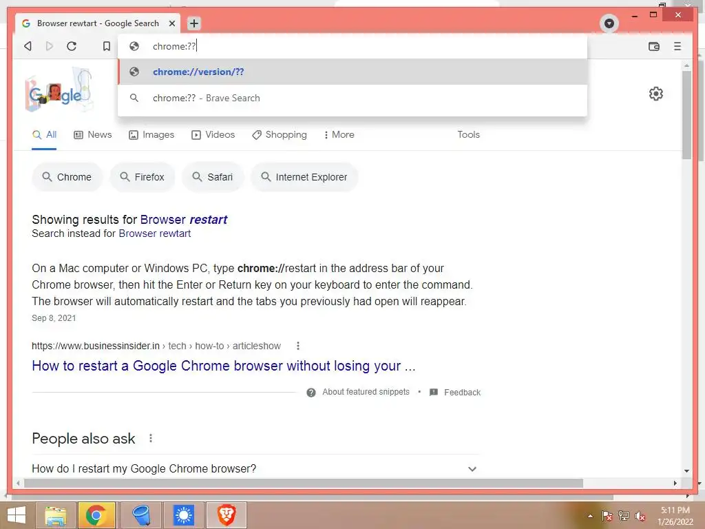Switch to the Videos tab
The image size is (705, 529).
[x=213, y=135]
